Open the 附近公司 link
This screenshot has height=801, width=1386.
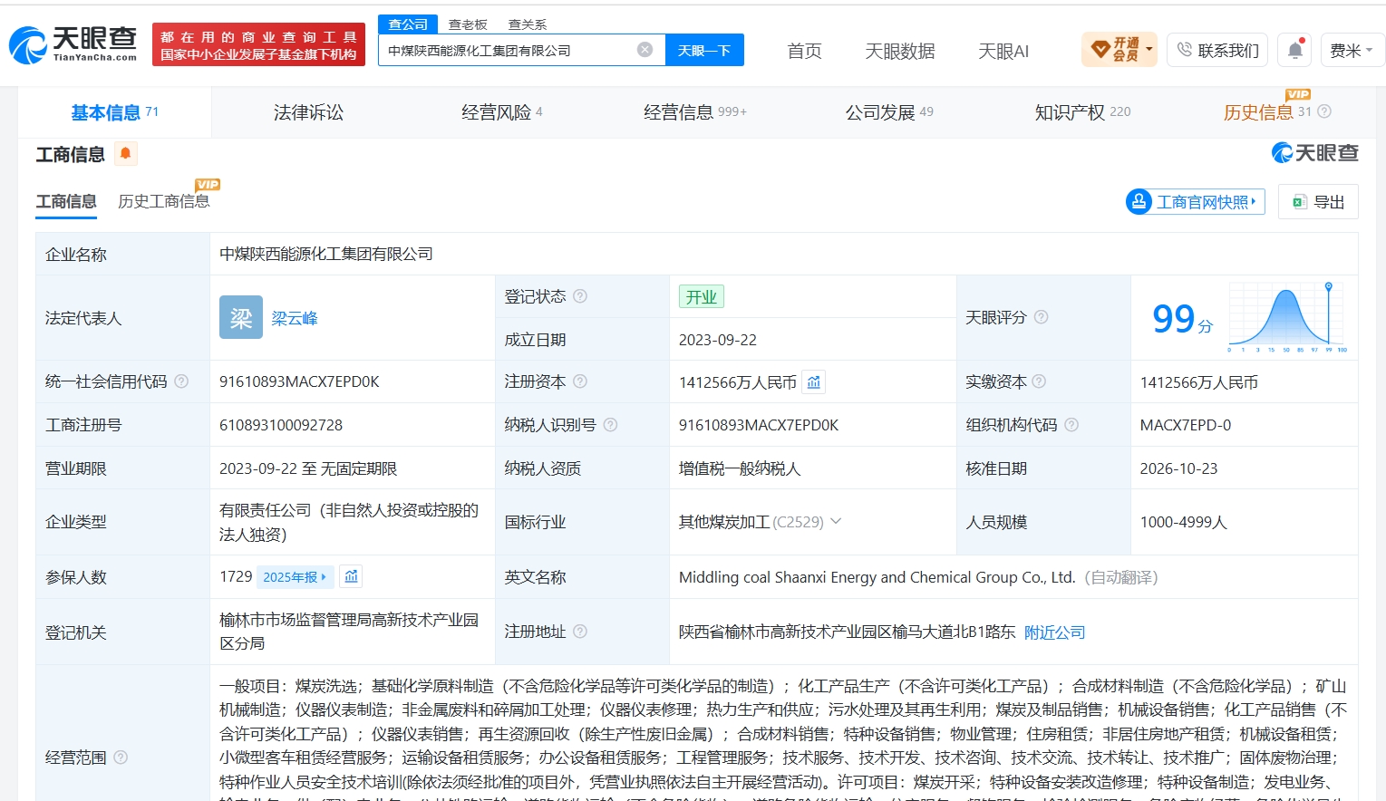click(1054, 632)
